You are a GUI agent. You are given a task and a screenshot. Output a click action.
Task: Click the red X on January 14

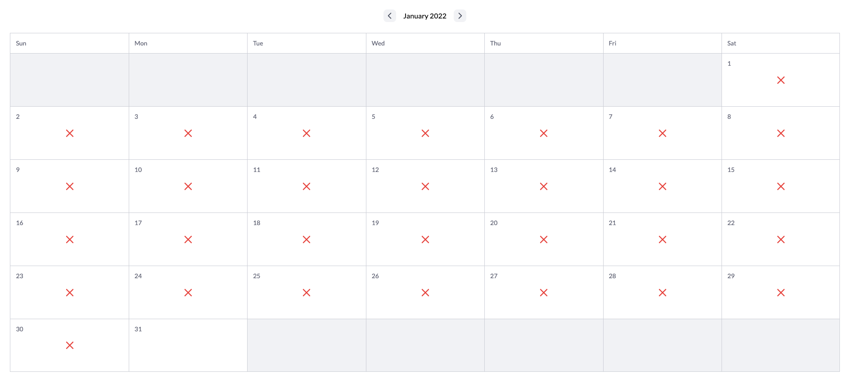pyautogui.click(x=662, y=186)
